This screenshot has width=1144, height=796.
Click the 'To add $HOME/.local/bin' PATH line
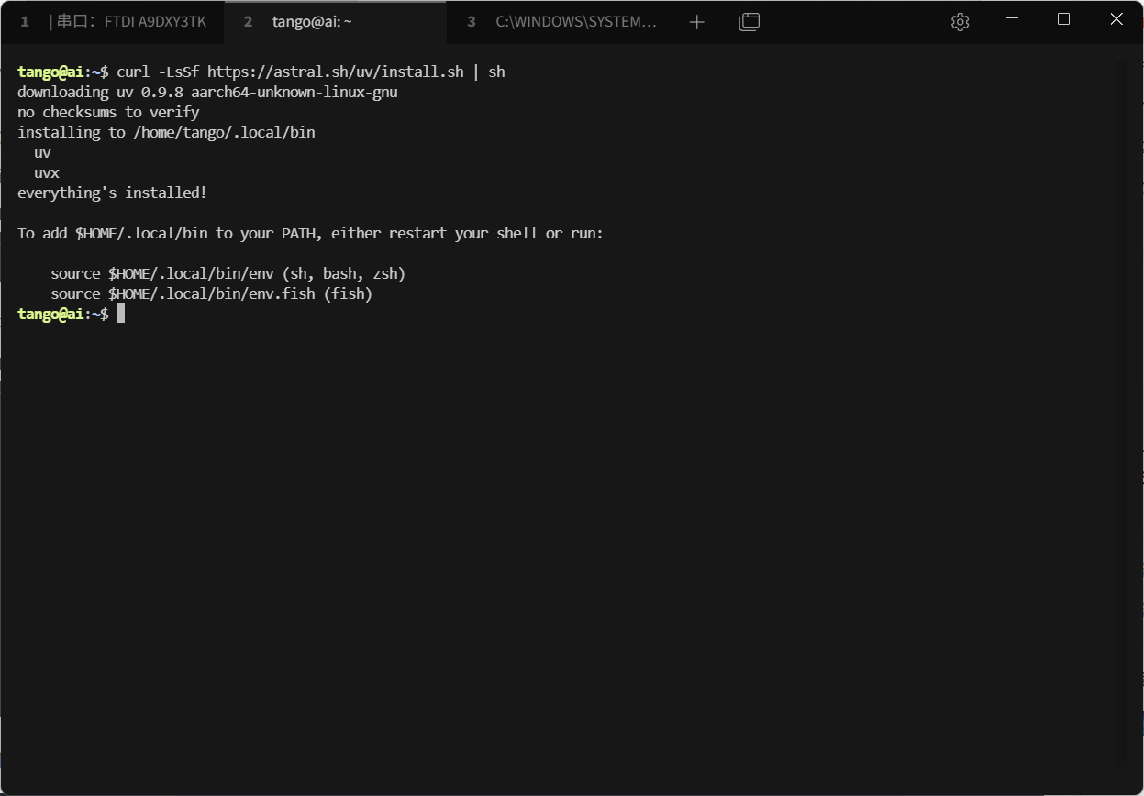point(310,233)
